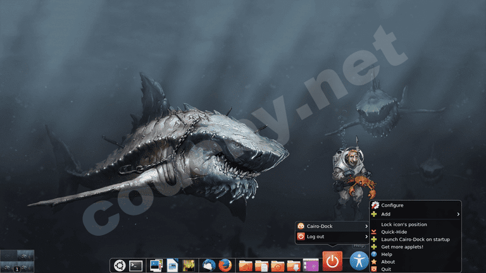Expand the Log out submenu entry
Viewport: 486px width, 273px height.
tap(332, 236)
